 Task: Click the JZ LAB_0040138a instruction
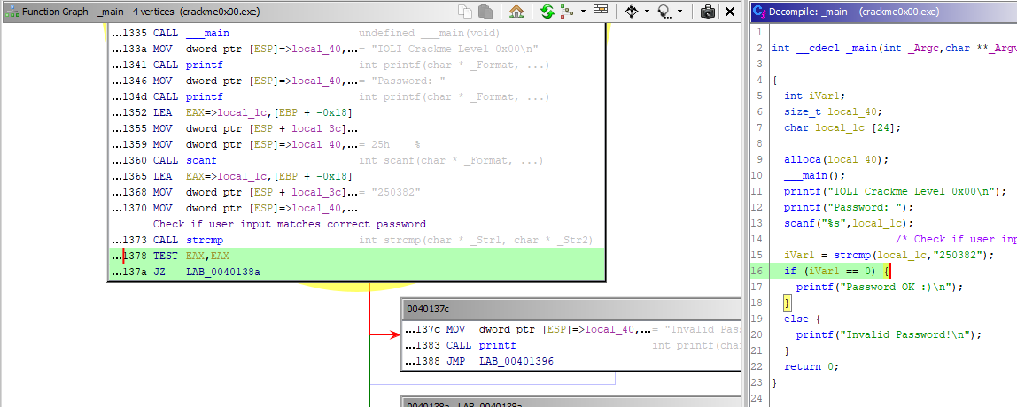pyautogui.click(x=356, y=273)
